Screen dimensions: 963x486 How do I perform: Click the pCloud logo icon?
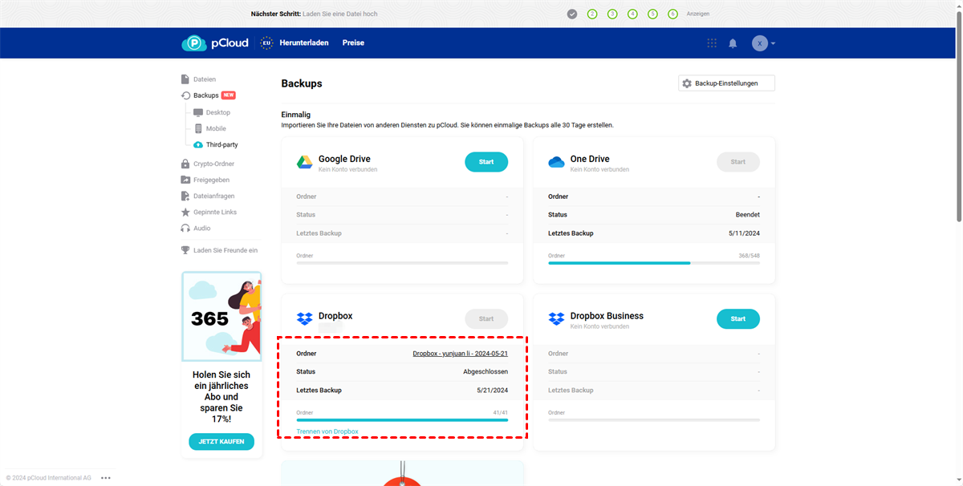(x=194, y=43)
